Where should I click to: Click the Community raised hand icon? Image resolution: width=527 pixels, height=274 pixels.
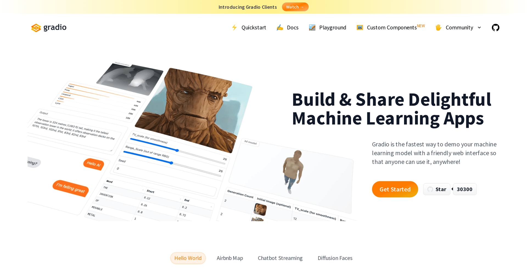click(x=438, y=28)
